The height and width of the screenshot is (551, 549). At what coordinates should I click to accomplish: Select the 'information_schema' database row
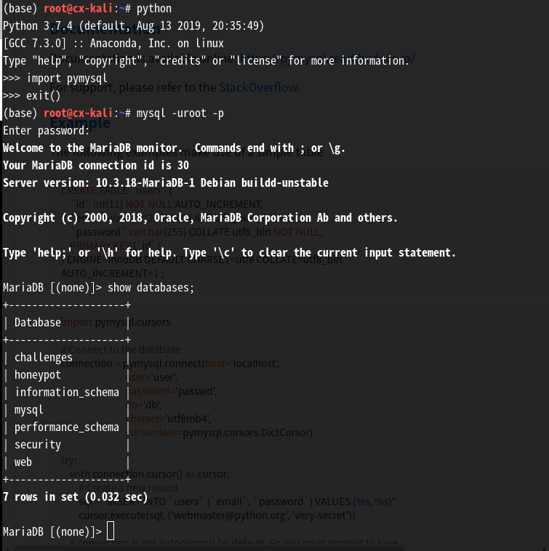point(66,392)
